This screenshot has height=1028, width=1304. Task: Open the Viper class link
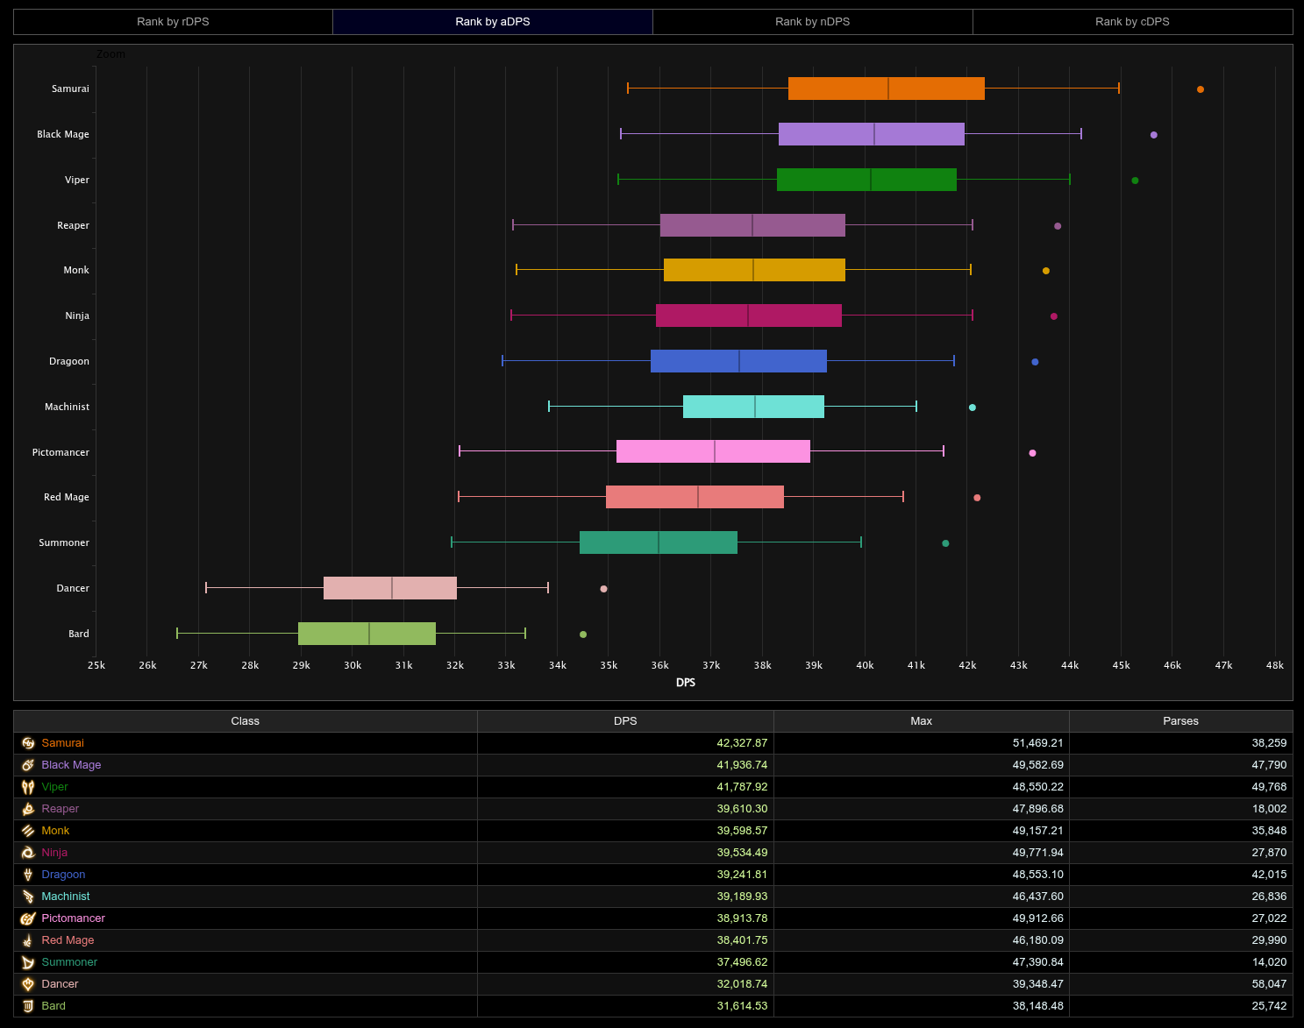coord(54,787)
